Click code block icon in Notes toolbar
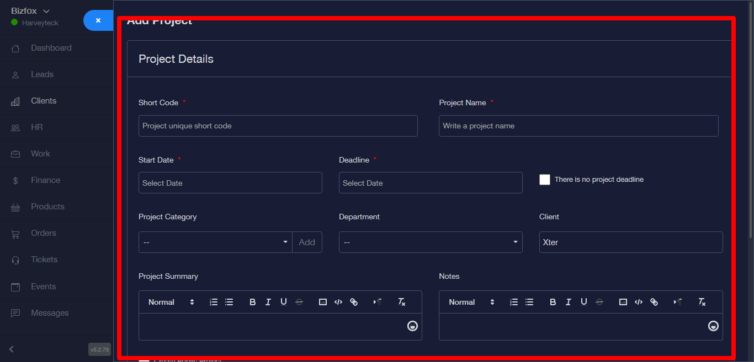The width and height of the screenshot is (754, 362). (639, 302)
